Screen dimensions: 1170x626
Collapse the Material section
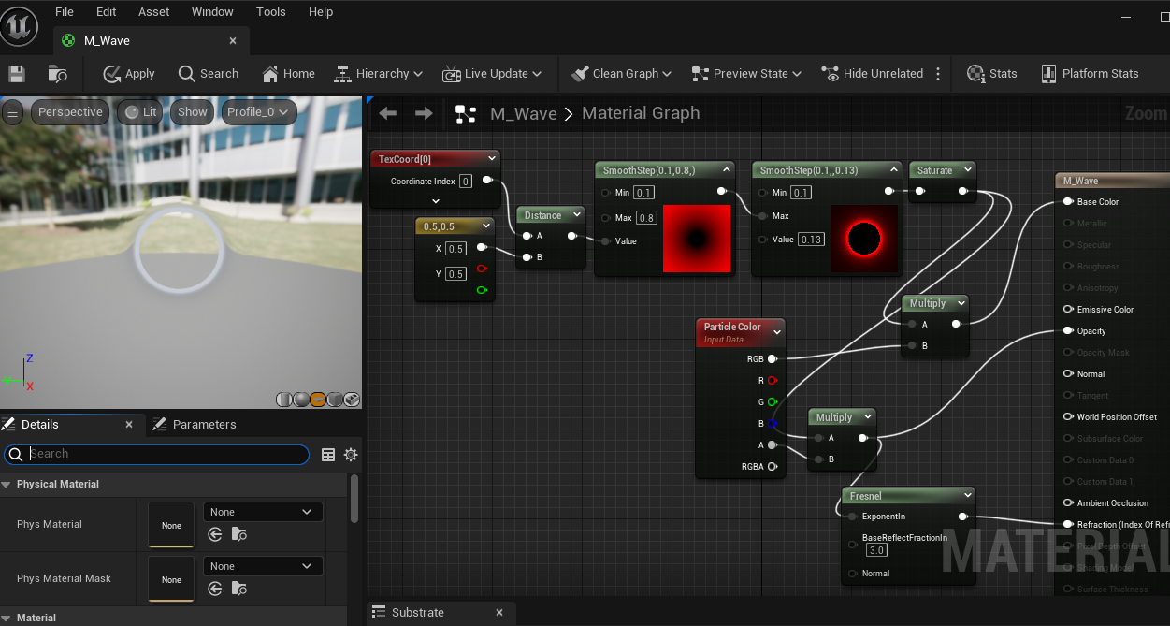click(x=7, y=619)
